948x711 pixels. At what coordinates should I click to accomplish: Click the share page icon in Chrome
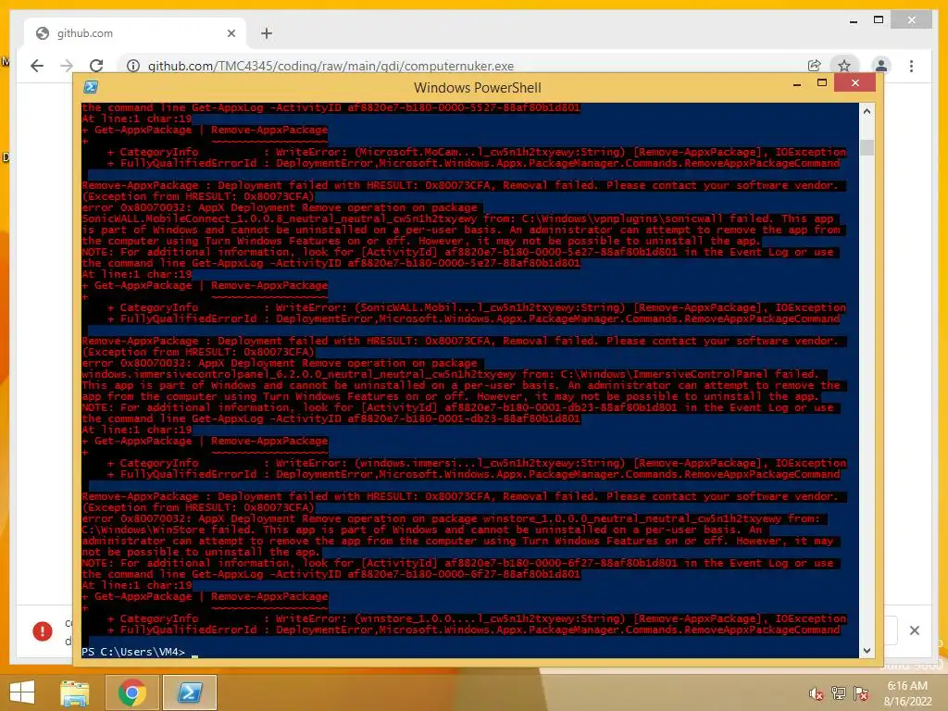pos(815,66)
